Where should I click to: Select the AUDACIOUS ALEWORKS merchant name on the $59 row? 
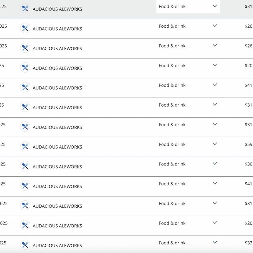coord(57,147)
